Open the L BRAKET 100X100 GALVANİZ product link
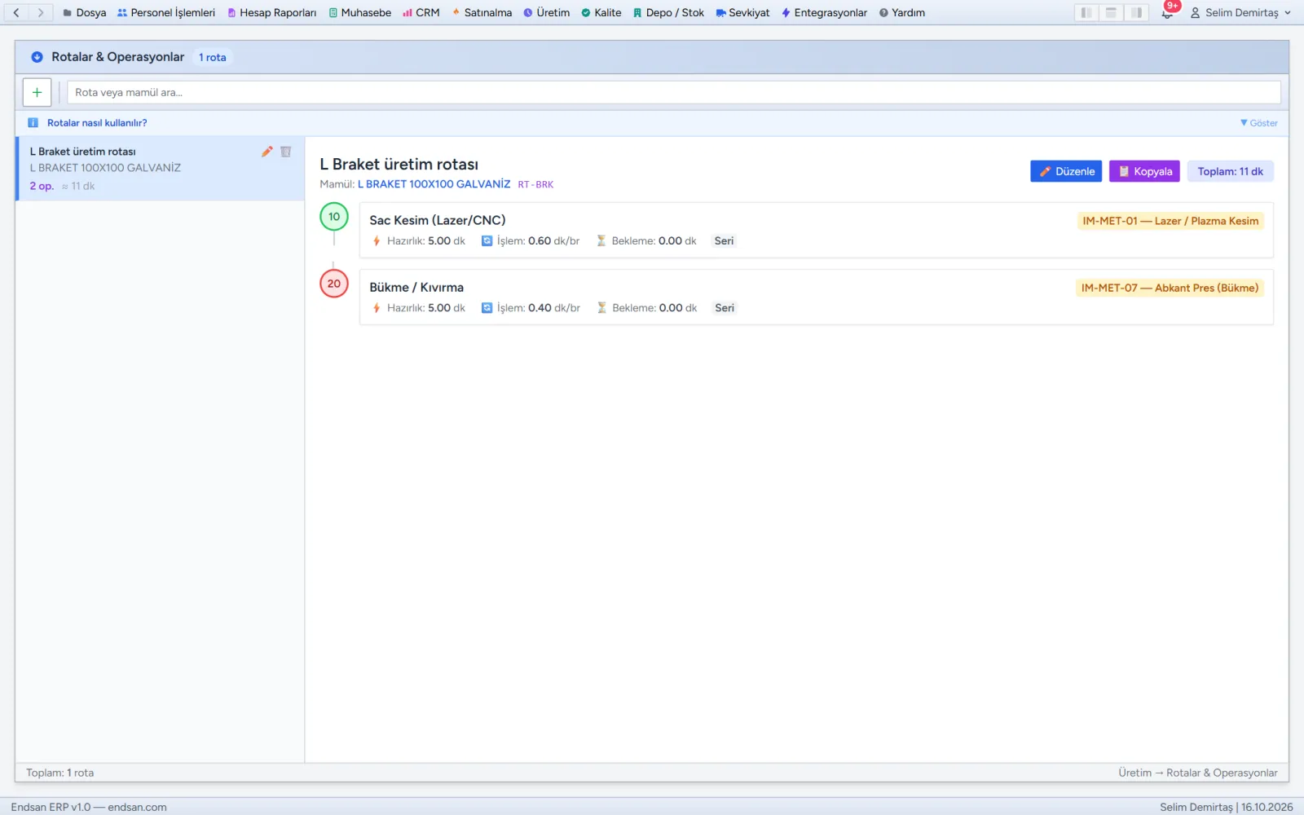This screenshot has width=1304, height=815. tap(434, 184)
